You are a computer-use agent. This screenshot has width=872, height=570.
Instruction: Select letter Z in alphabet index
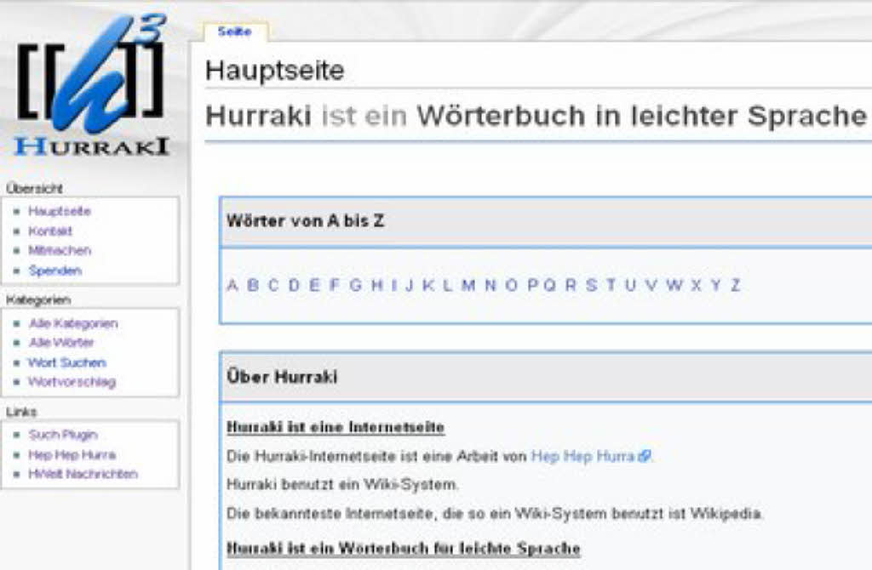point(735,286)
